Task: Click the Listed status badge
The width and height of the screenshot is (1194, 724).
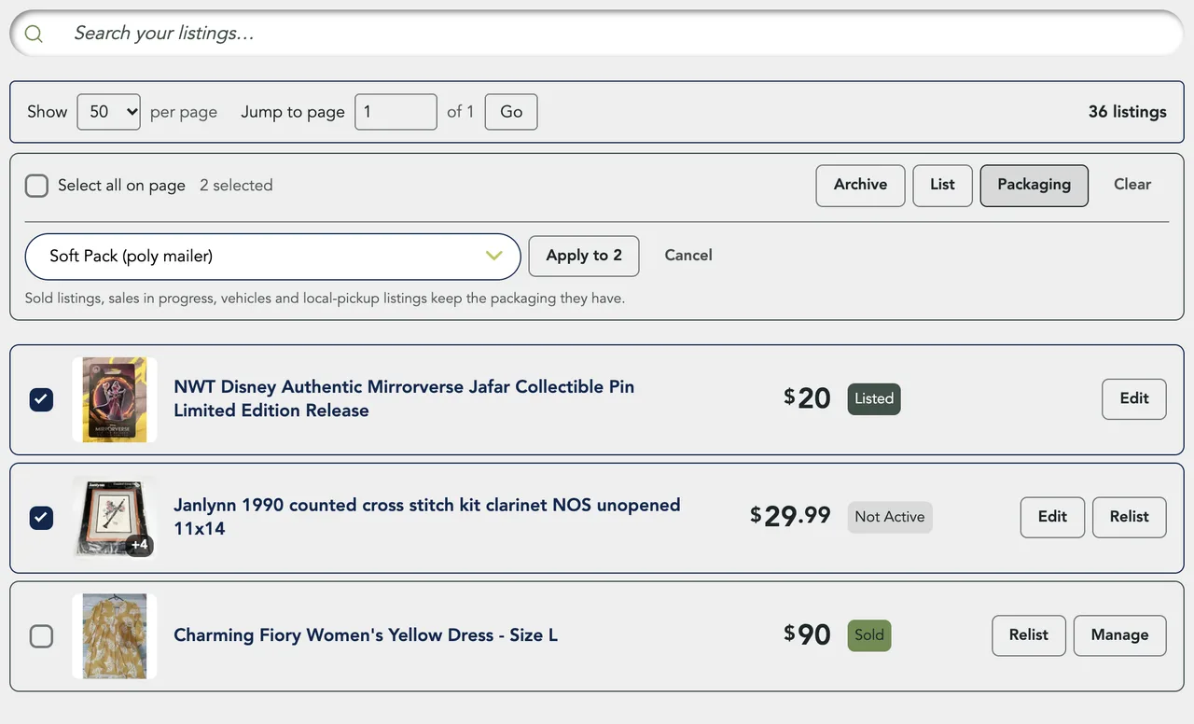Action: (x=874, y=399)
